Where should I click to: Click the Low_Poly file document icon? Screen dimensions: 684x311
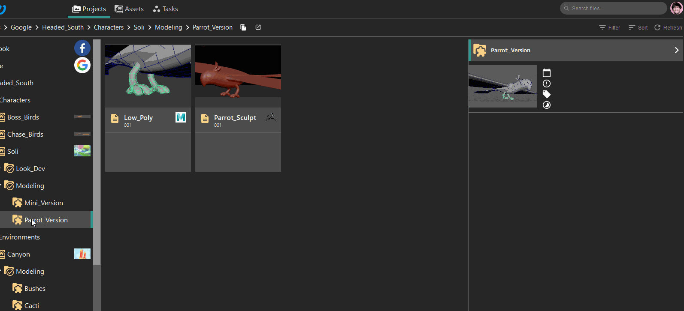click(115, 118)
